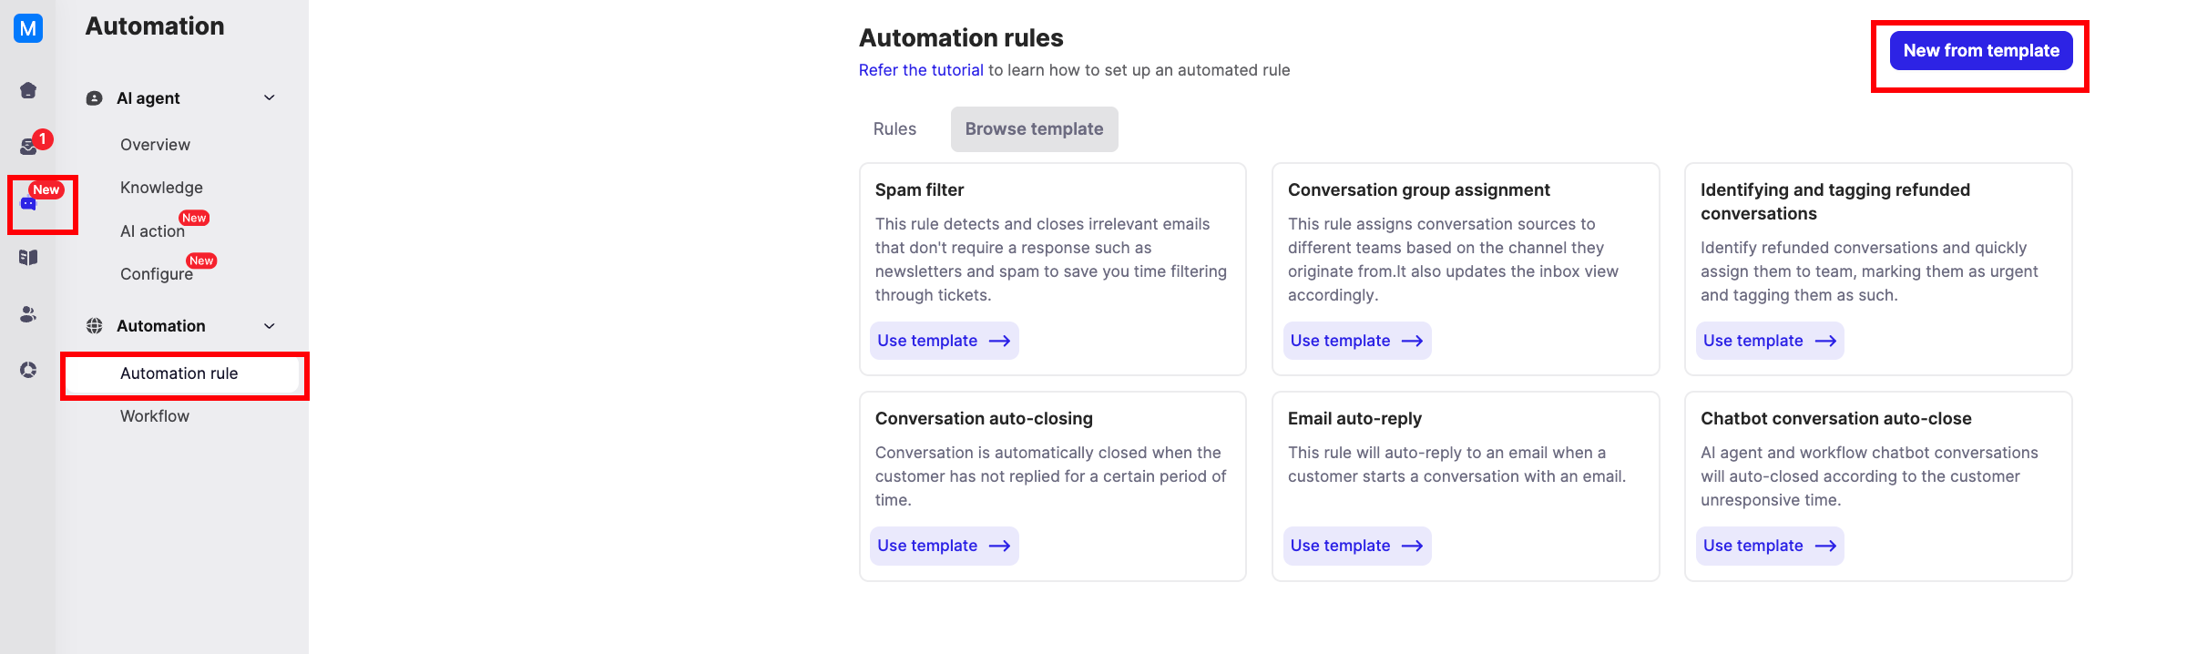This screenshot has width=2197, height=654.
Task: Open the inbox icon with 1 badge
Action: point(28,147)
